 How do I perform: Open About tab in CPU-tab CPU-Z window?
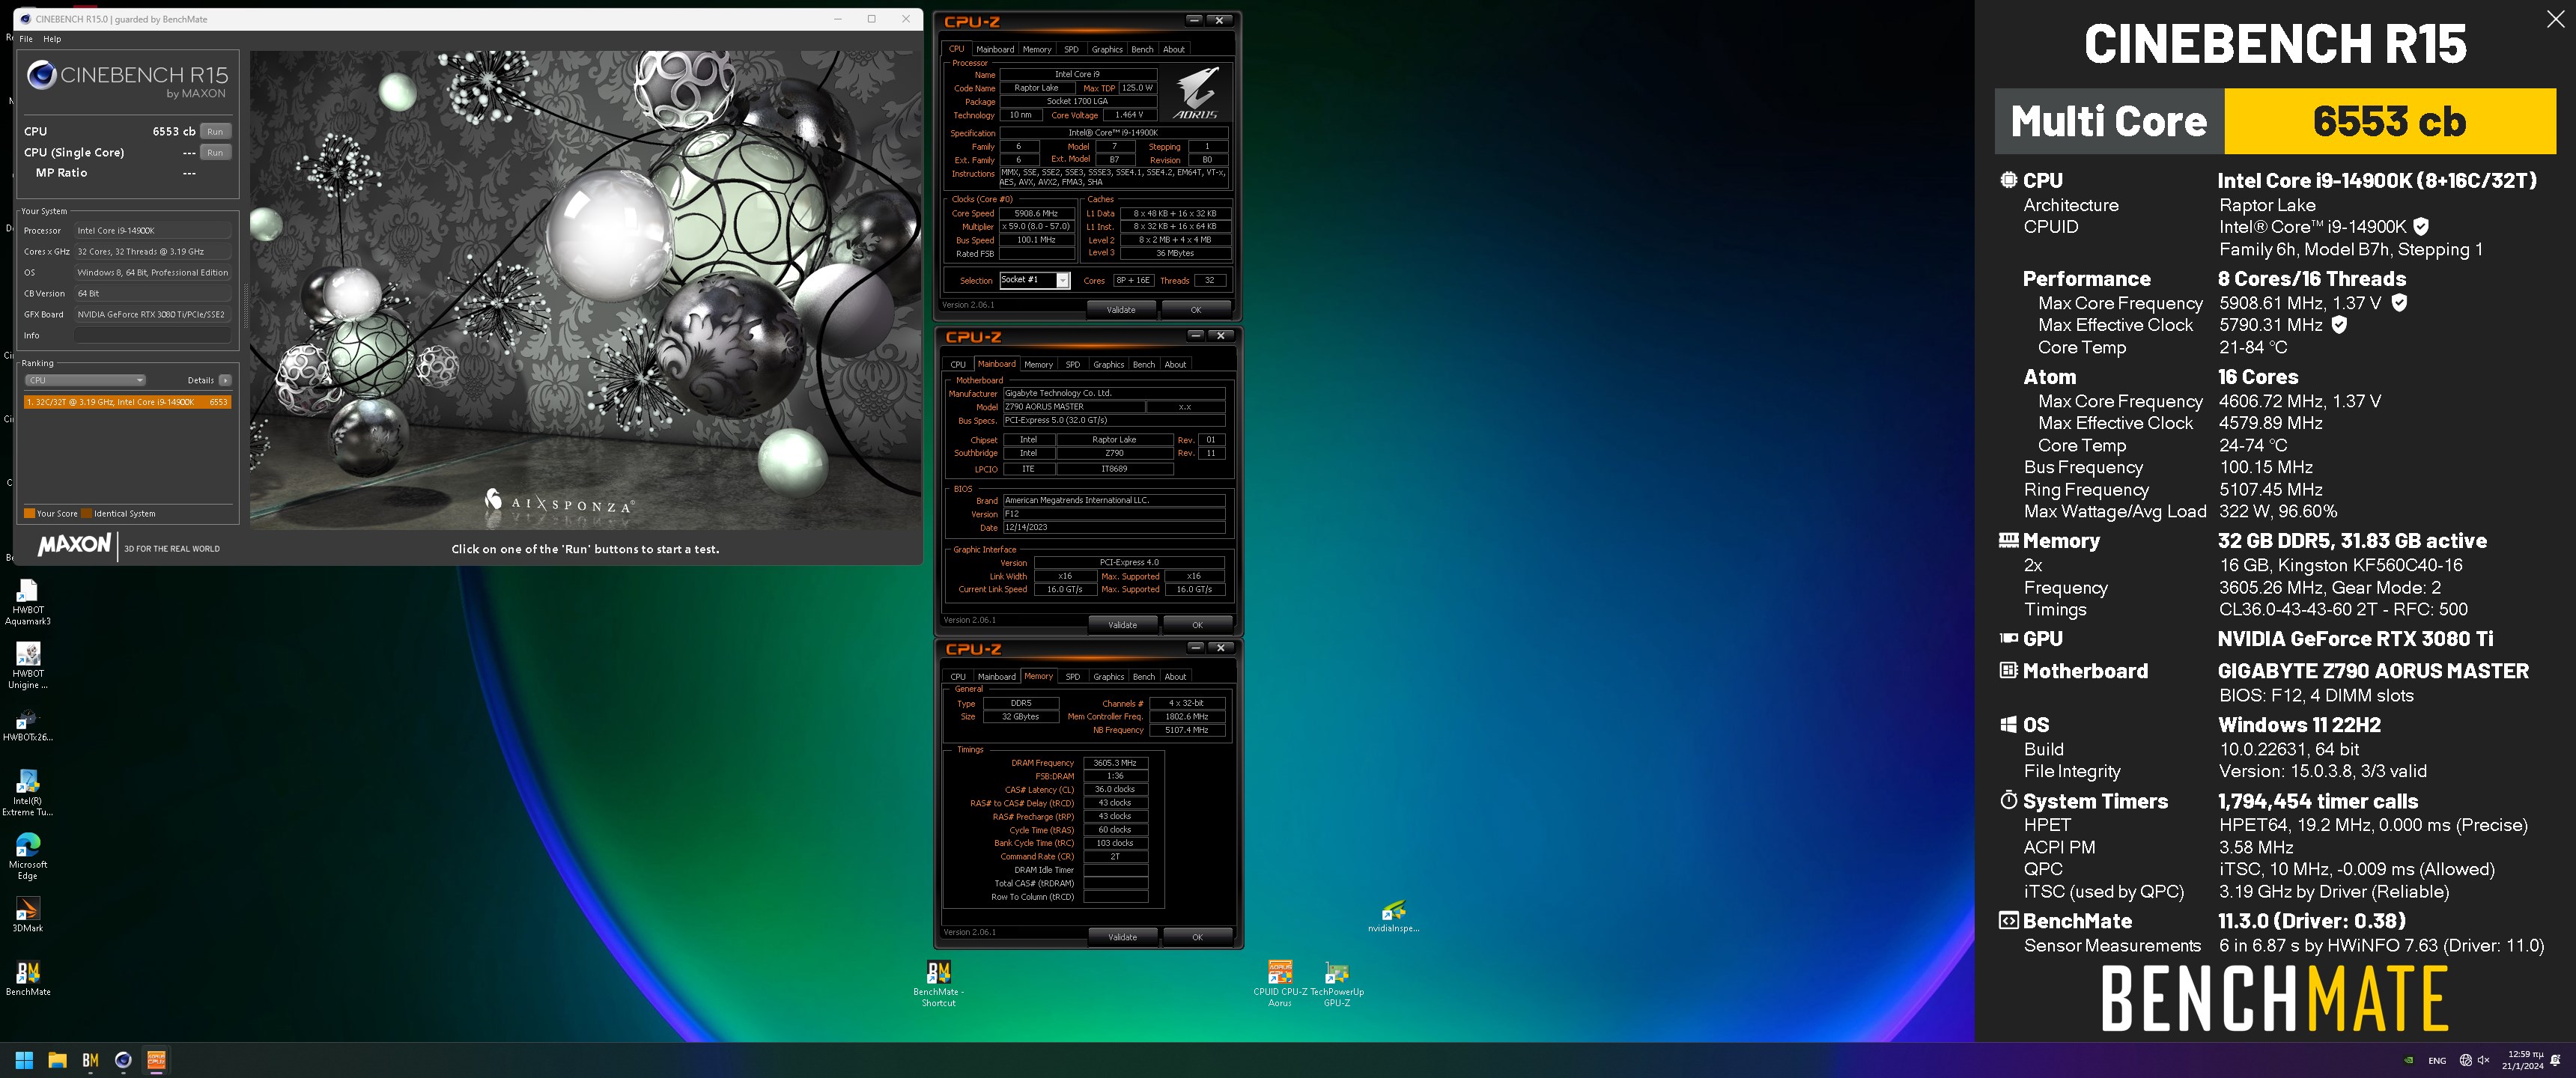click(x=1174, y=49)
